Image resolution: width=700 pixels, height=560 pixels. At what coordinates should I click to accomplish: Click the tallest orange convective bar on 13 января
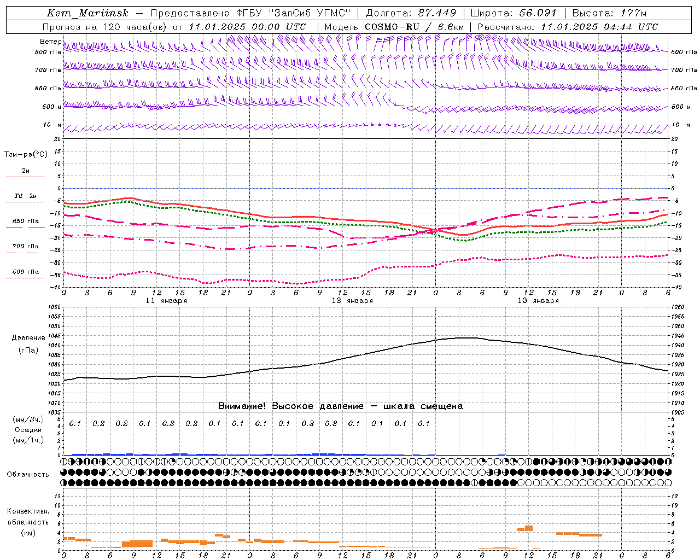pos(529,528)
